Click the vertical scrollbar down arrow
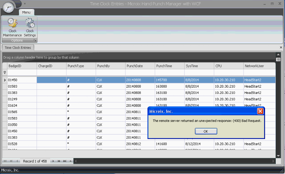 pyautogui.click(x=278, y=156)
